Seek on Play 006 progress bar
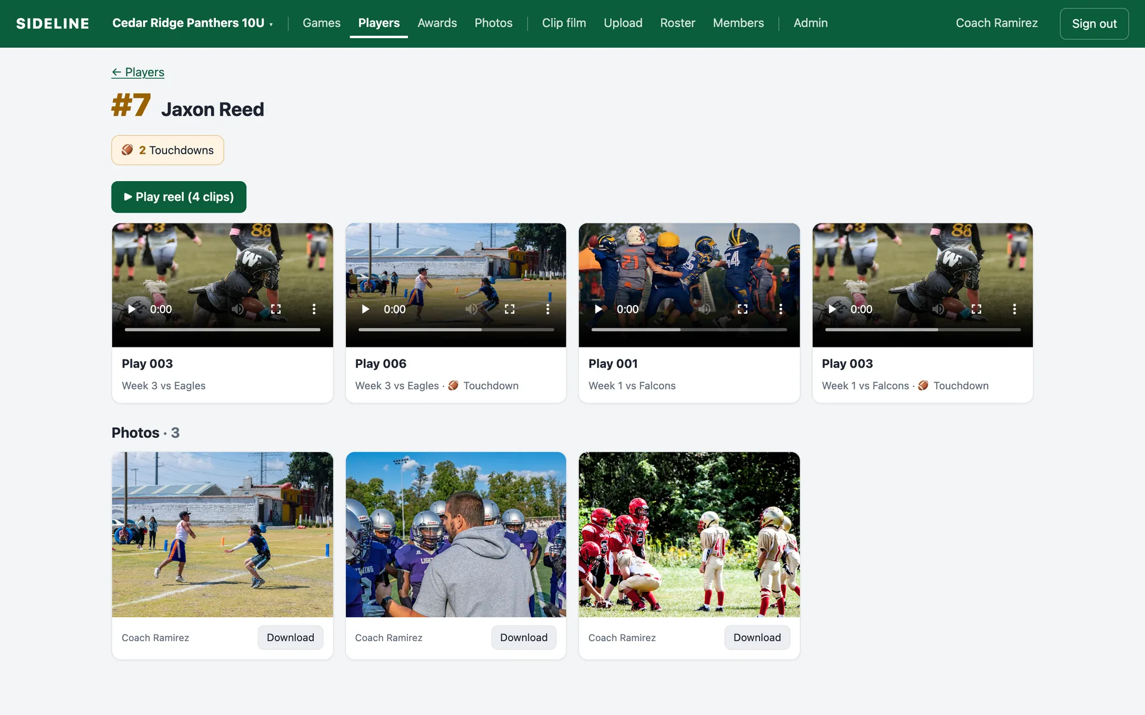The image size is (1145, 715). [x=456, y=329]
